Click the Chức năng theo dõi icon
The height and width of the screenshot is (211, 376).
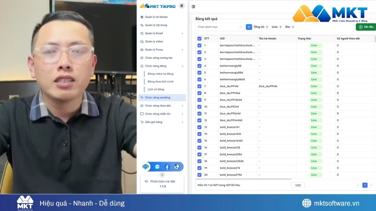pyautogui.click(x=142, y=105)
